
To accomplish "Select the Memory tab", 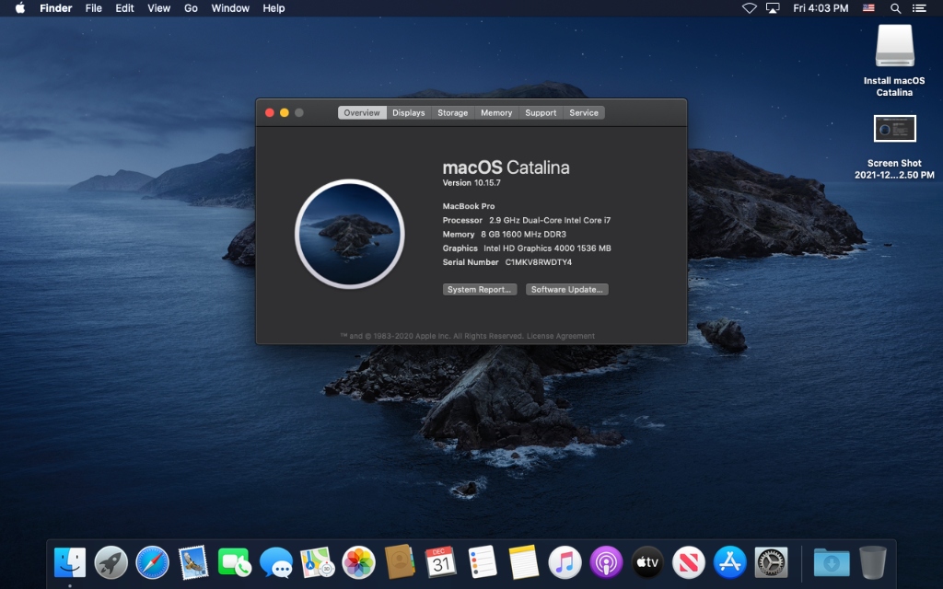I will pyautogui.click(x=495, y=113).
